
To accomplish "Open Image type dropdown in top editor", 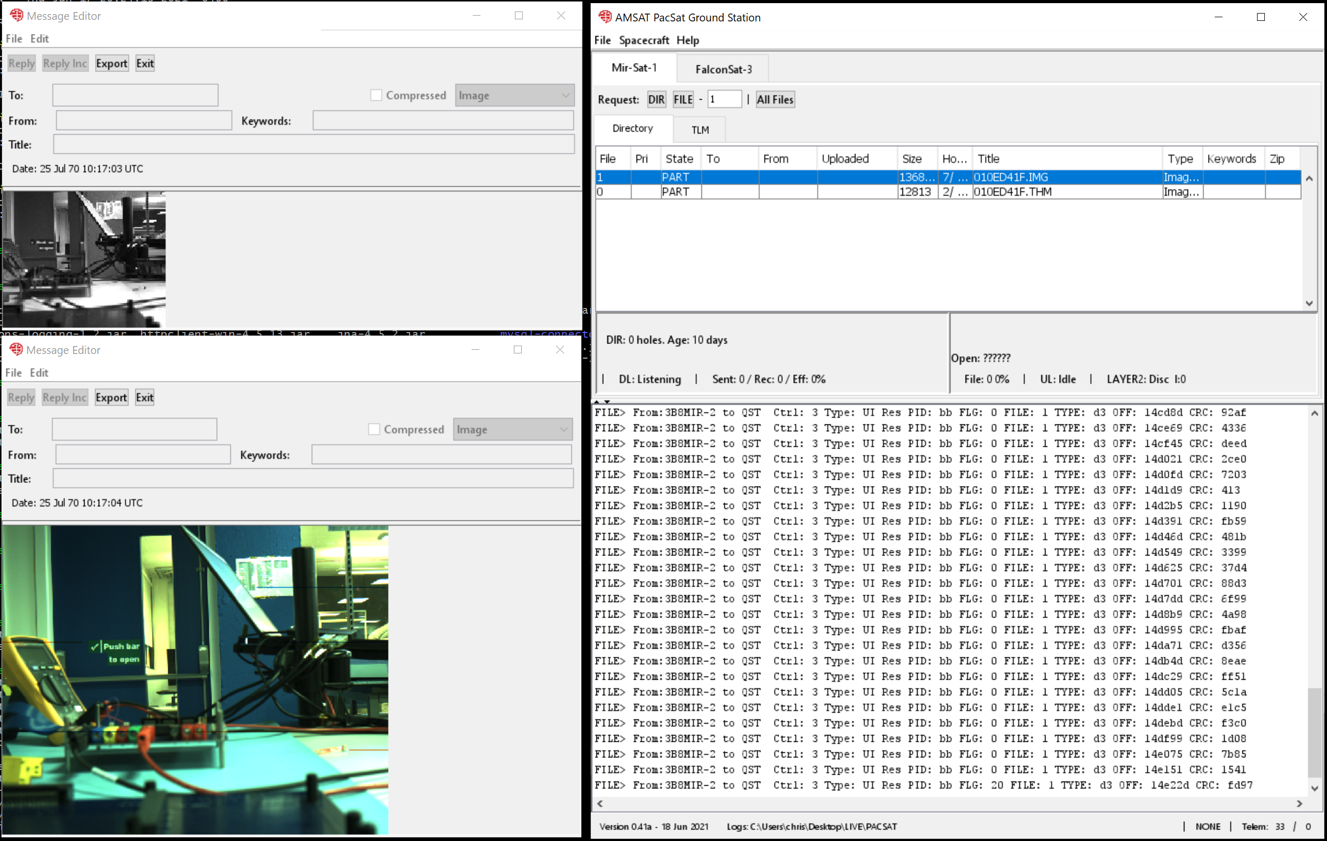I will pyautogui.click(x=514, y=96).
